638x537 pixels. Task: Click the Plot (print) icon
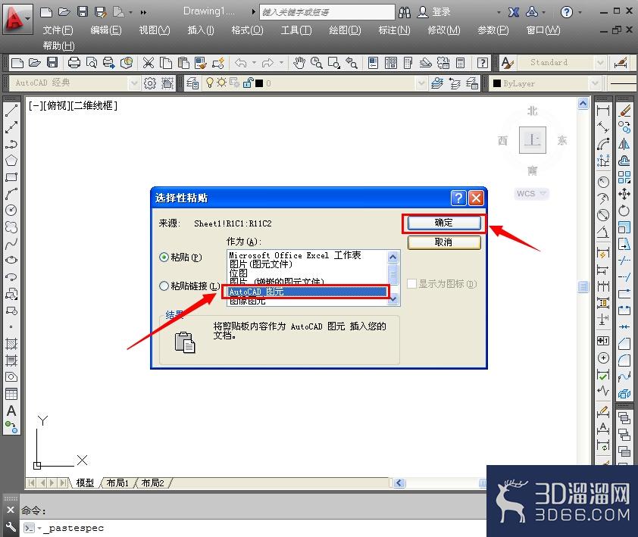pos(74,63)
